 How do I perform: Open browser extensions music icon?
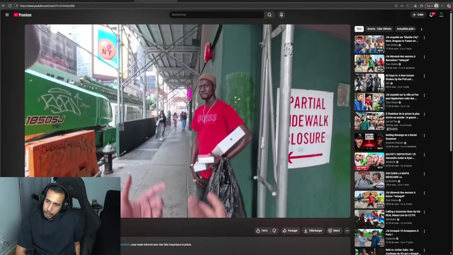pos(415,6)
